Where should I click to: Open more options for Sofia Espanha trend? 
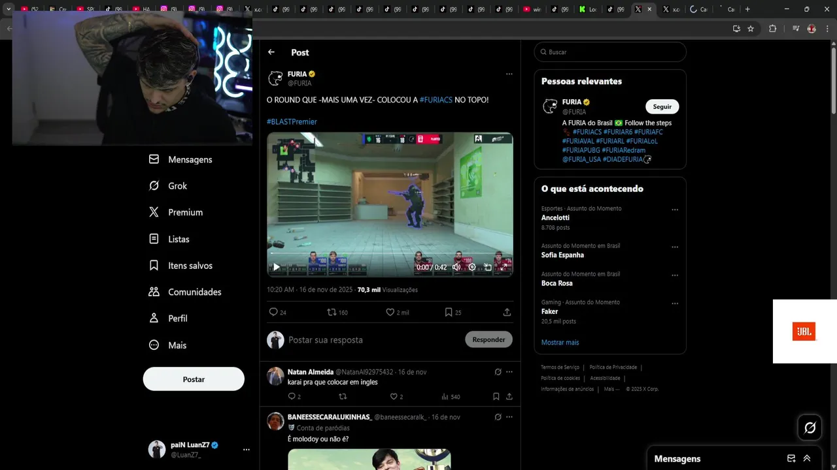click(x=675, y=247)
